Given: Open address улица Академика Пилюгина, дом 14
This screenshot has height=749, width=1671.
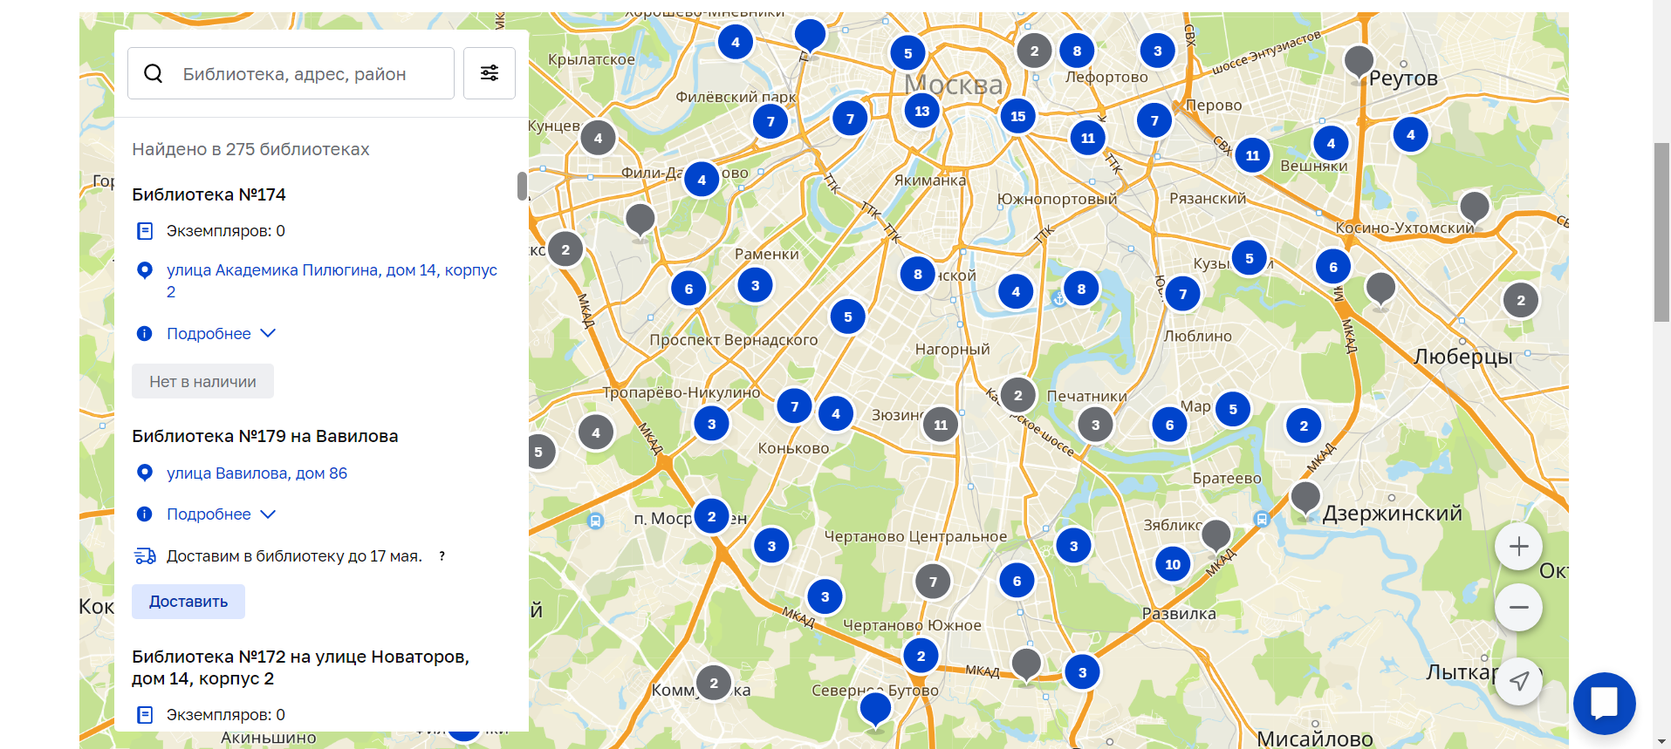Looking at the screenshot, I should [x=332, y=281].
